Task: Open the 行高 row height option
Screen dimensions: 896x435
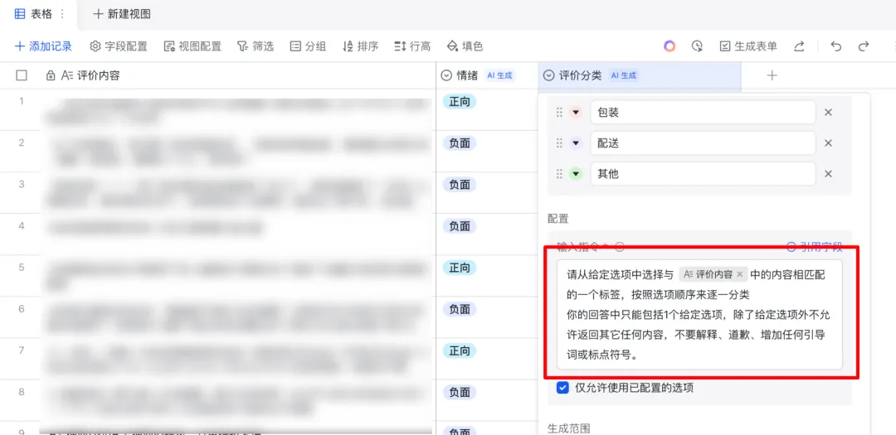Action: coord(412,46)
